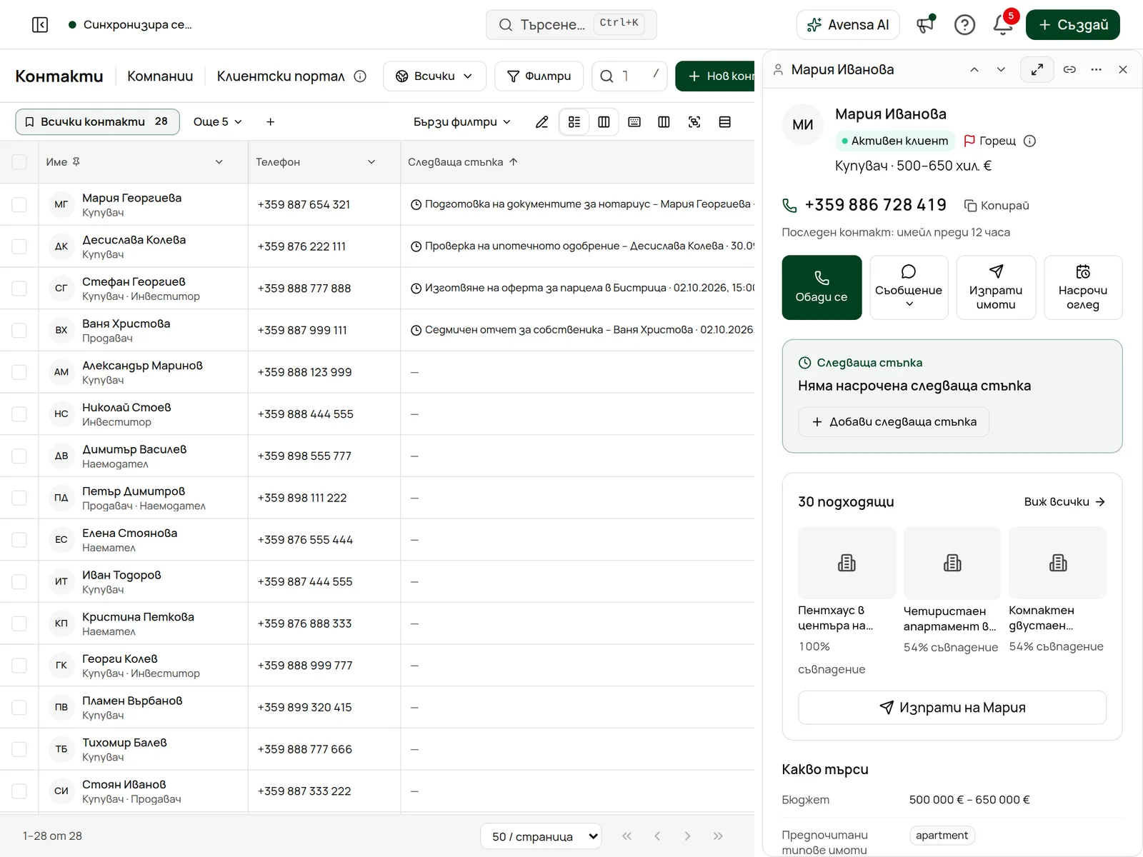Go to next contact with down chevron
Viewport: 1143px width, 857px height.
coord(1001,69)
